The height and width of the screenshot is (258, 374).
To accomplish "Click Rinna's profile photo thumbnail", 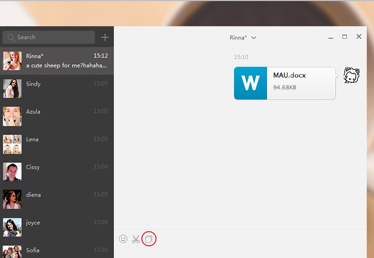I will 12,61.
